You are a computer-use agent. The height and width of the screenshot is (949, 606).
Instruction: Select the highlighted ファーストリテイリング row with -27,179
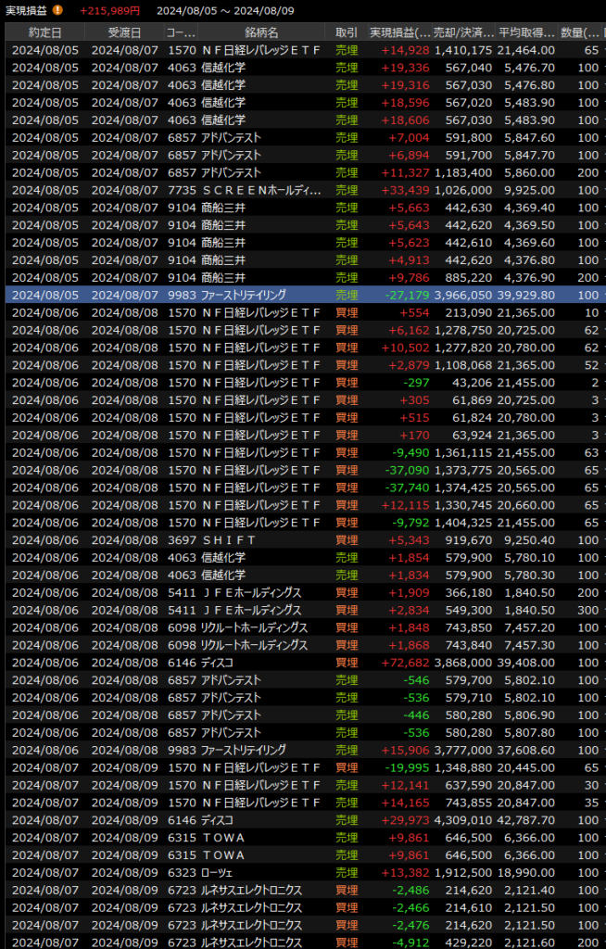[x=302, y=295]
